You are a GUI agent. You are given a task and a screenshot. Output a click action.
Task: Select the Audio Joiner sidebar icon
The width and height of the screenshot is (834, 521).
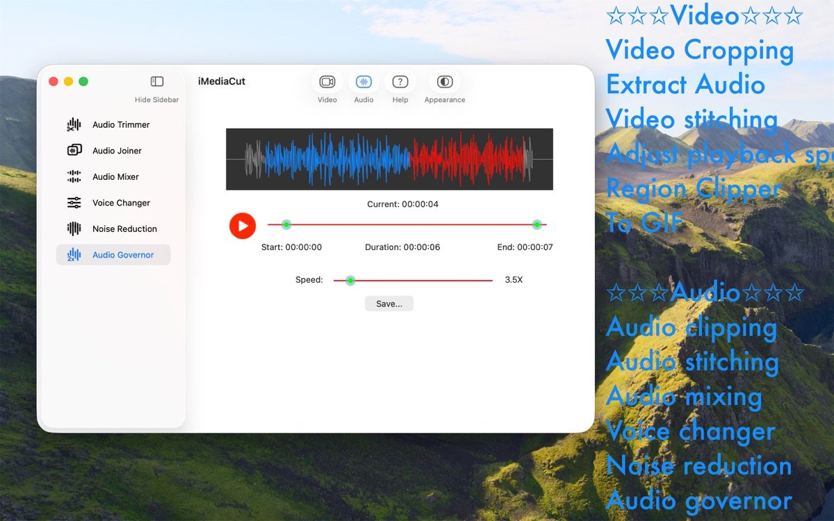coord(74,151)
